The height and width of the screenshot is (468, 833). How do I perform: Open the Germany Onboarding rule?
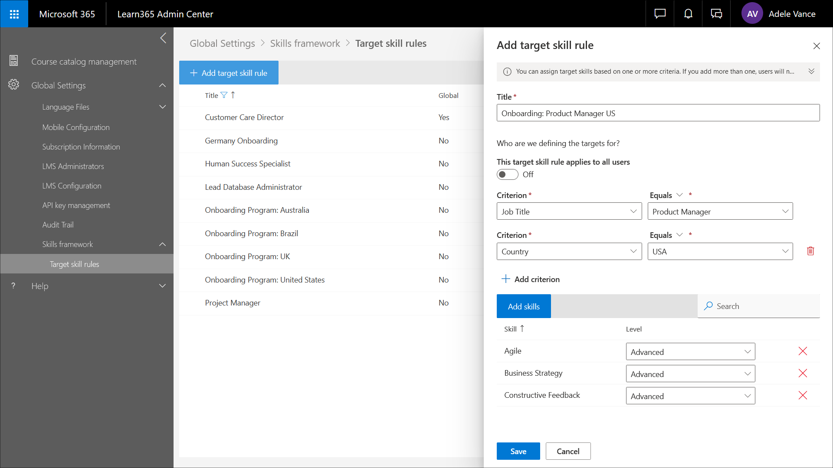241,140
